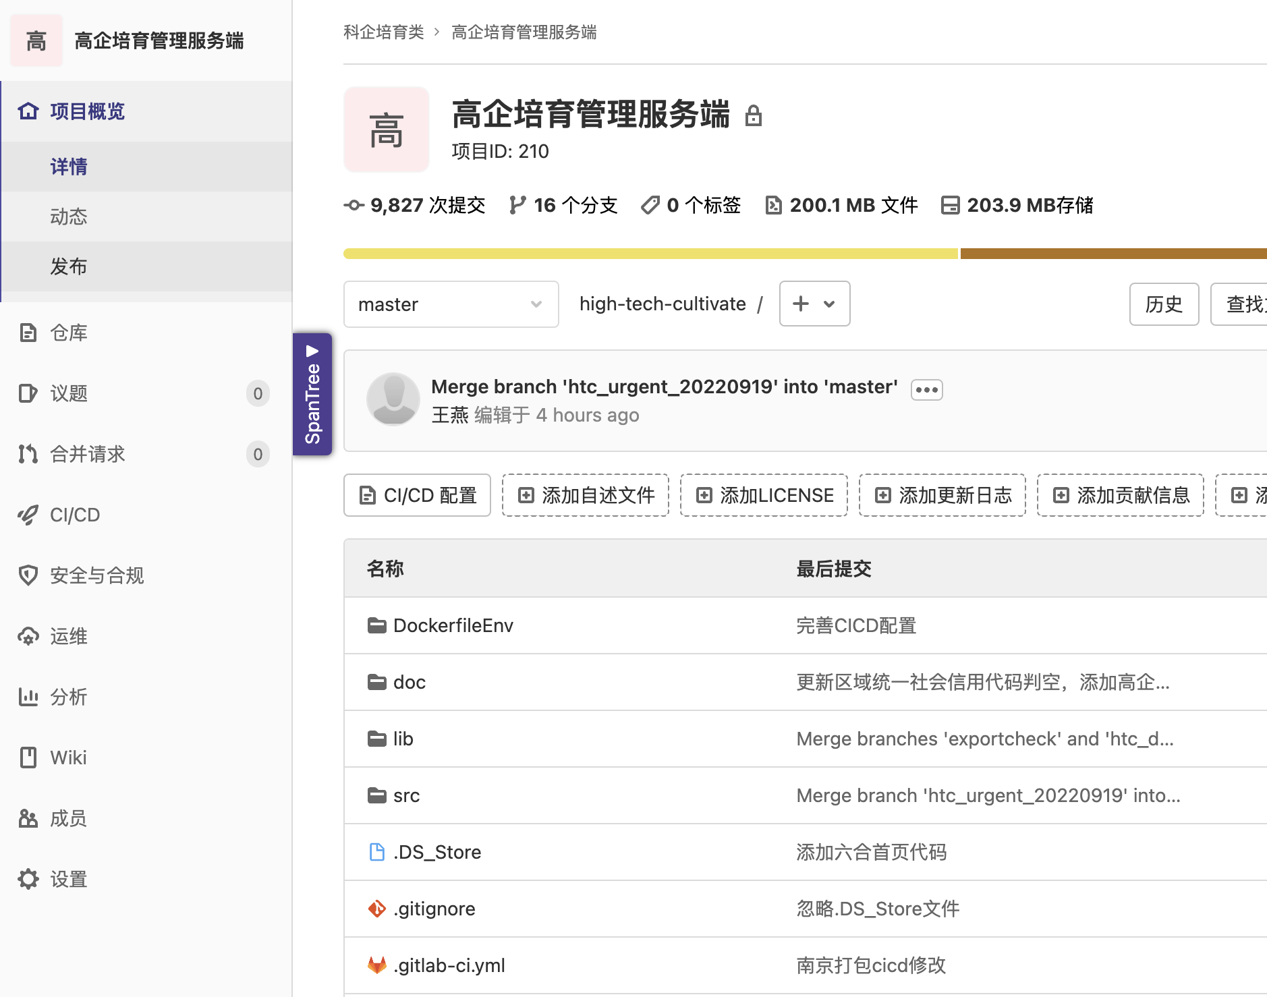Click the 添加LICENSE button

(763, 494)
